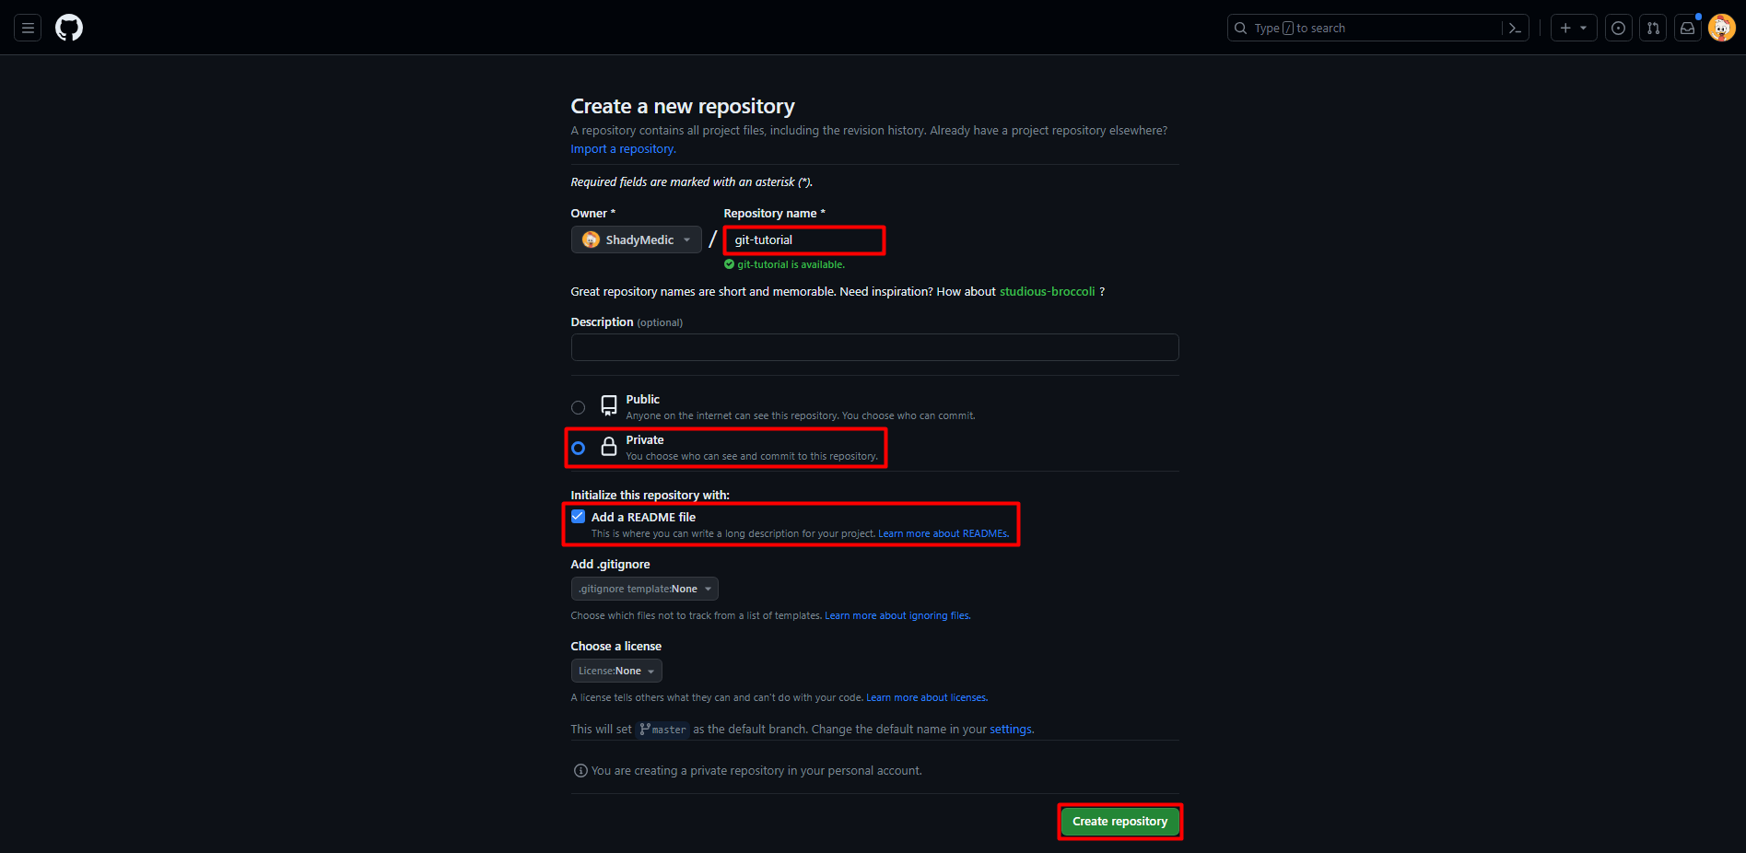
Task: Open the Pull requests icon
Action: (x=1653, y=29)
